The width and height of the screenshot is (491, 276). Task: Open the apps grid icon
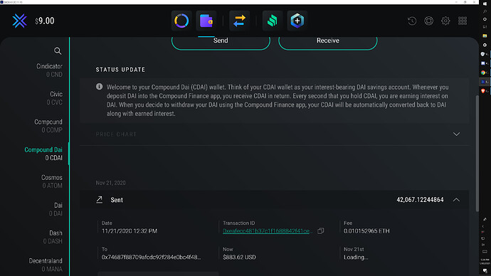coord(463,21)
